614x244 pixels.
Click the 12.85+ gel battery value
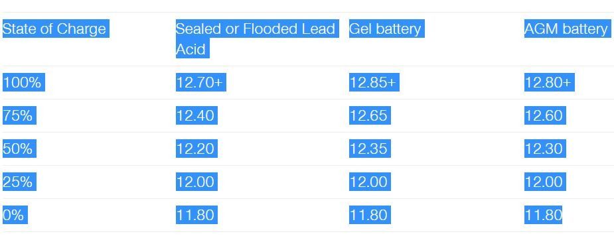(x=374, y=82)
